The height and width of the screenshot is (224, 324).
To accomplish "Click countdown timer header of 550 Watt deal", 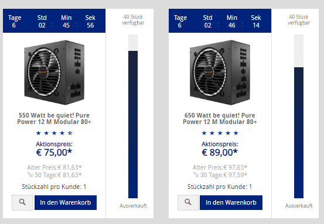I will pyautogui.click(x=54, y=20).
